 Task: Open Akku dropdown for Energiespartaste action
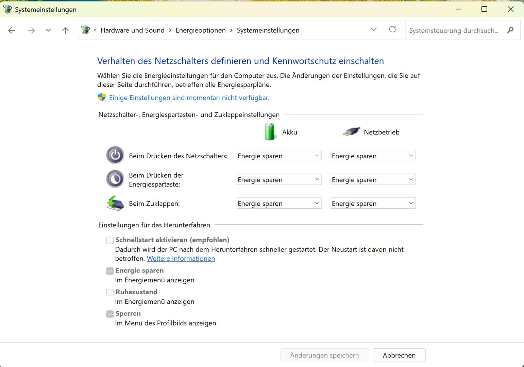coord(279,179)
